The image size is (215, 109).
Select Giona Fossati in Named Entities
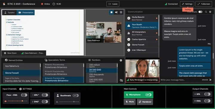[21, 73]
